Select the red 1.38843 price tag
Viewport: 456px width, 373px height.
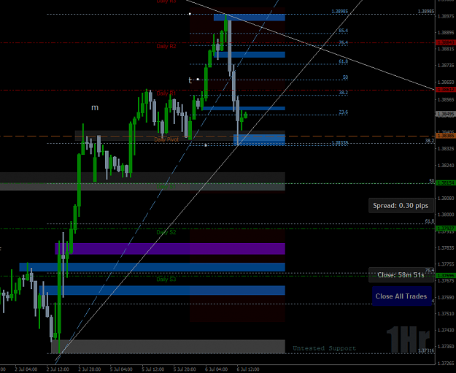[445, 43]
